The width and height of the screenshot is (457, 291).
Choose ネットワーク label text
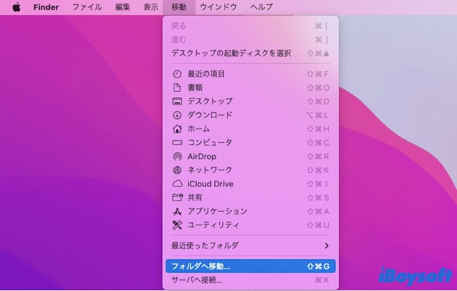click(210, 170)
